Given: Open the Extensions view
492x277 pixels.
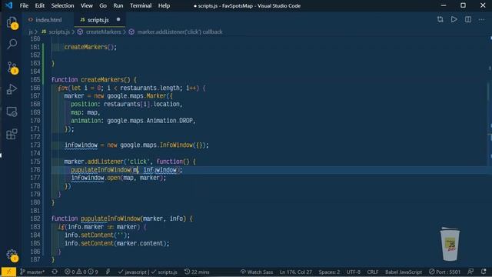Looking at the screenshot, I should click(x=12, y=135).
